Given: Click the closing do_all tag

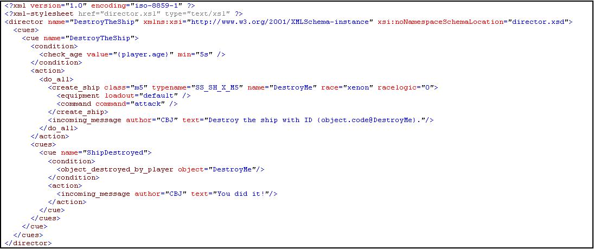Looking at the screenshot, I should 59,128.
